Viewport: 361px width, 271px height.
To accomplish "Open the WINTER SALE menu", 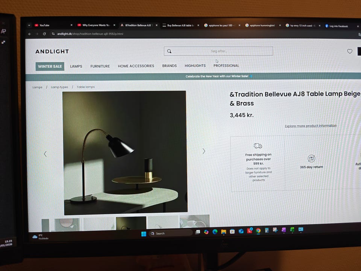I will click(x=50, y=66).
